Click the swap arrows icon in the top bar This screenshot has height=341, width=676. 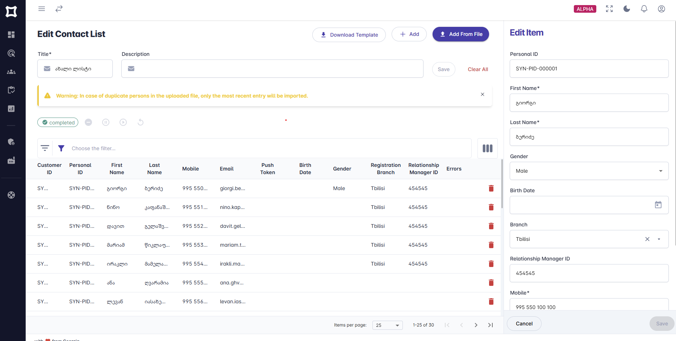(59, 9)
